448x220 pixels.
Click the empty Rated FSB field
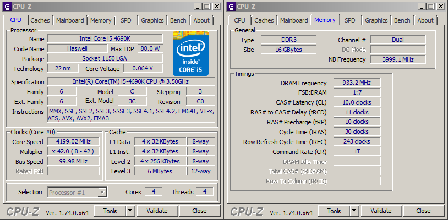tap(73, 171)
